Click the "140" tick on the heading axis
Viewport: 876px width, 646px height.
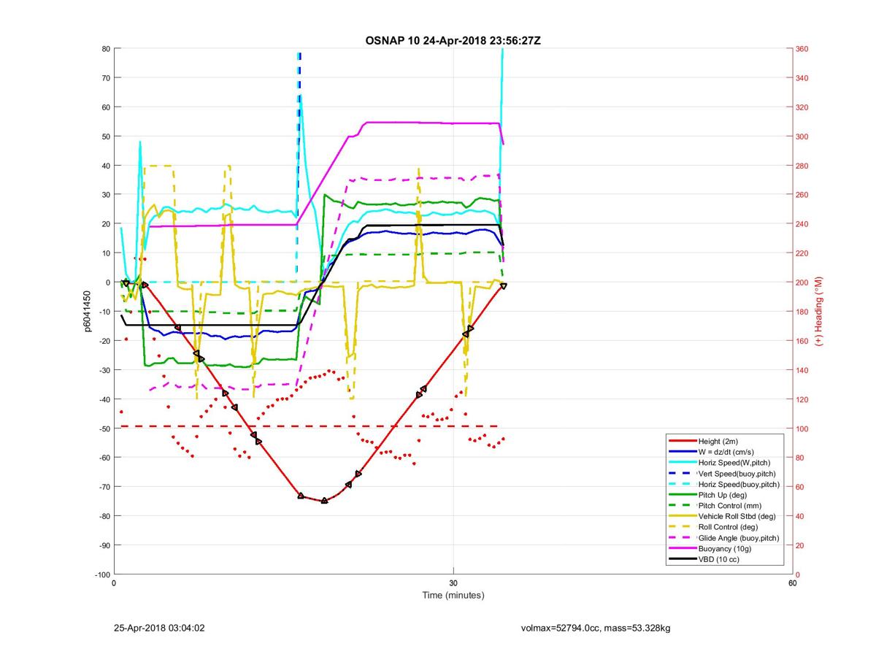pos(803,370)
